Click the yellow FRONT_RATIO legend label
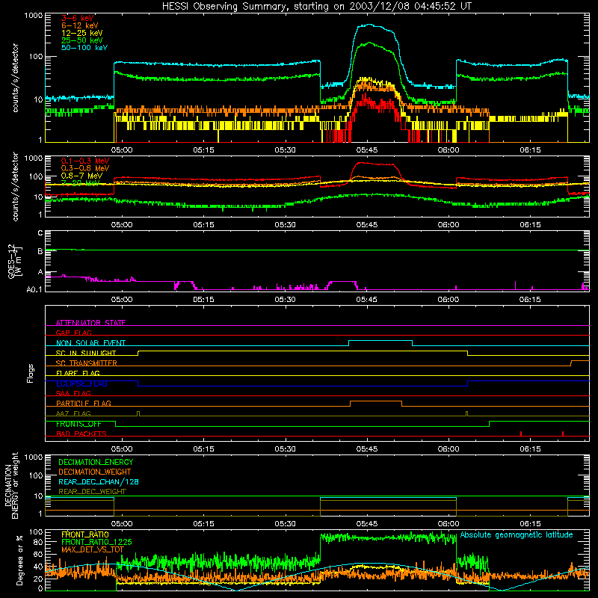Viewport: 598px width, 598px height. point(85,534)
